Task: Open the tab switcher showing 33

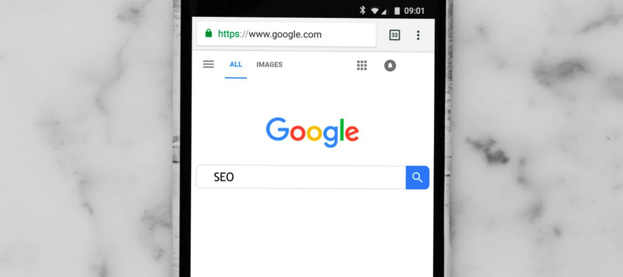Action: tap(395, 35)
